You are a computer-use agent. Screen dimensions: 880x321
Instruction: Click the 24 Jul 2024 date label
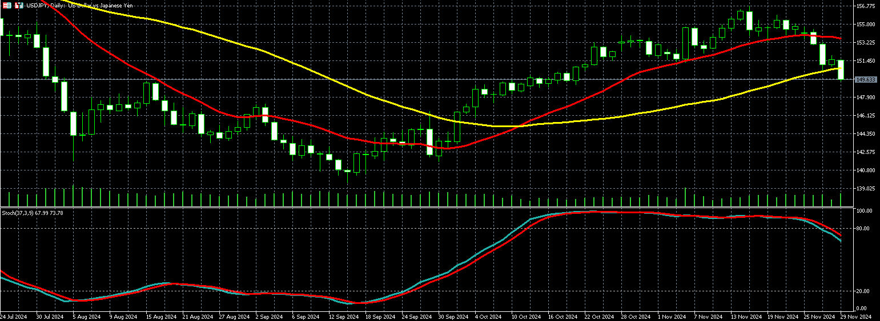14,316
